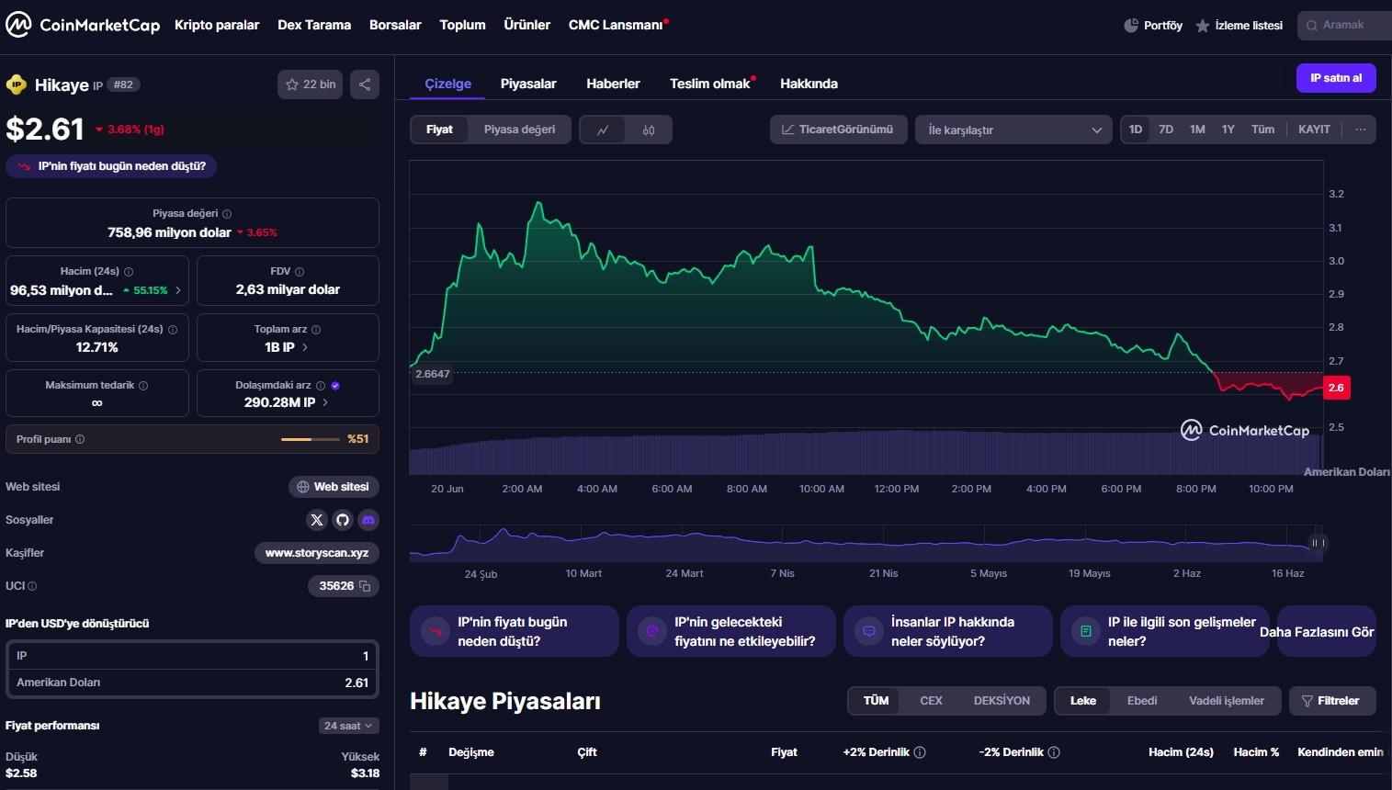Click the IP amount converter field

[x=192, y=656]
